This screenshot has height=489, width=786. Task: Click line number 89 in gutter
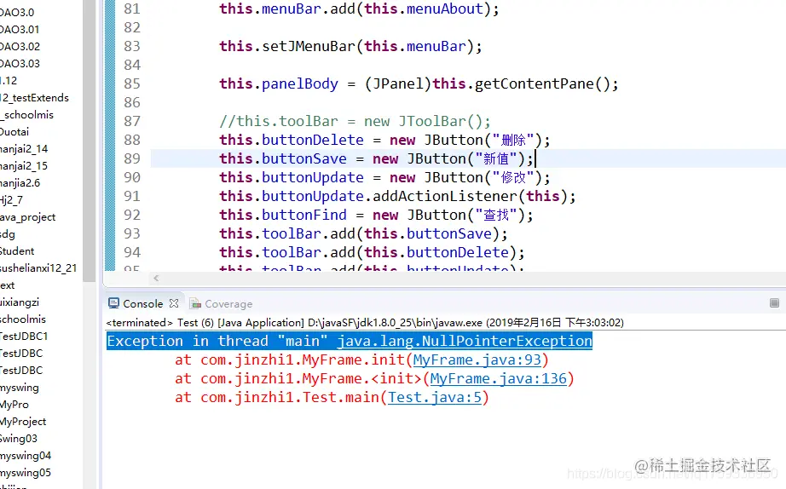click(132, 158)
